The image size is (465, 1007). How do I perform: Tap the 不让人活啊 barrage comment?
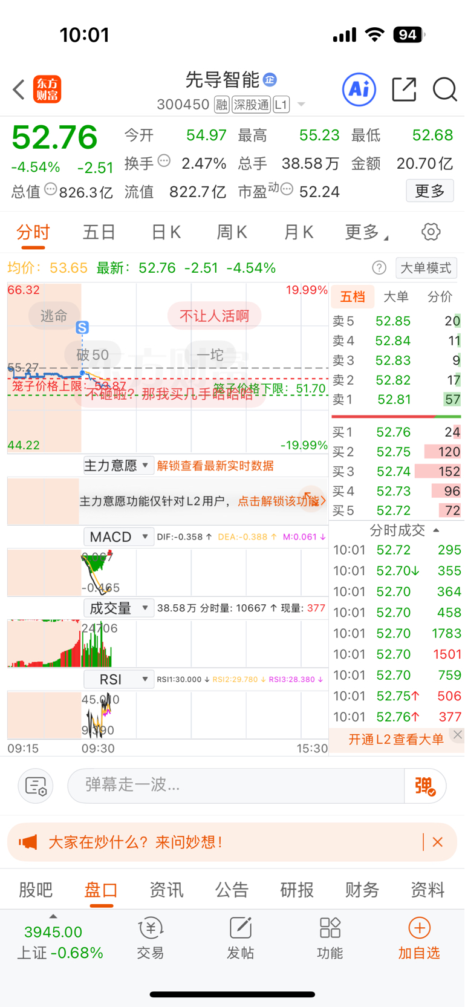215,316
